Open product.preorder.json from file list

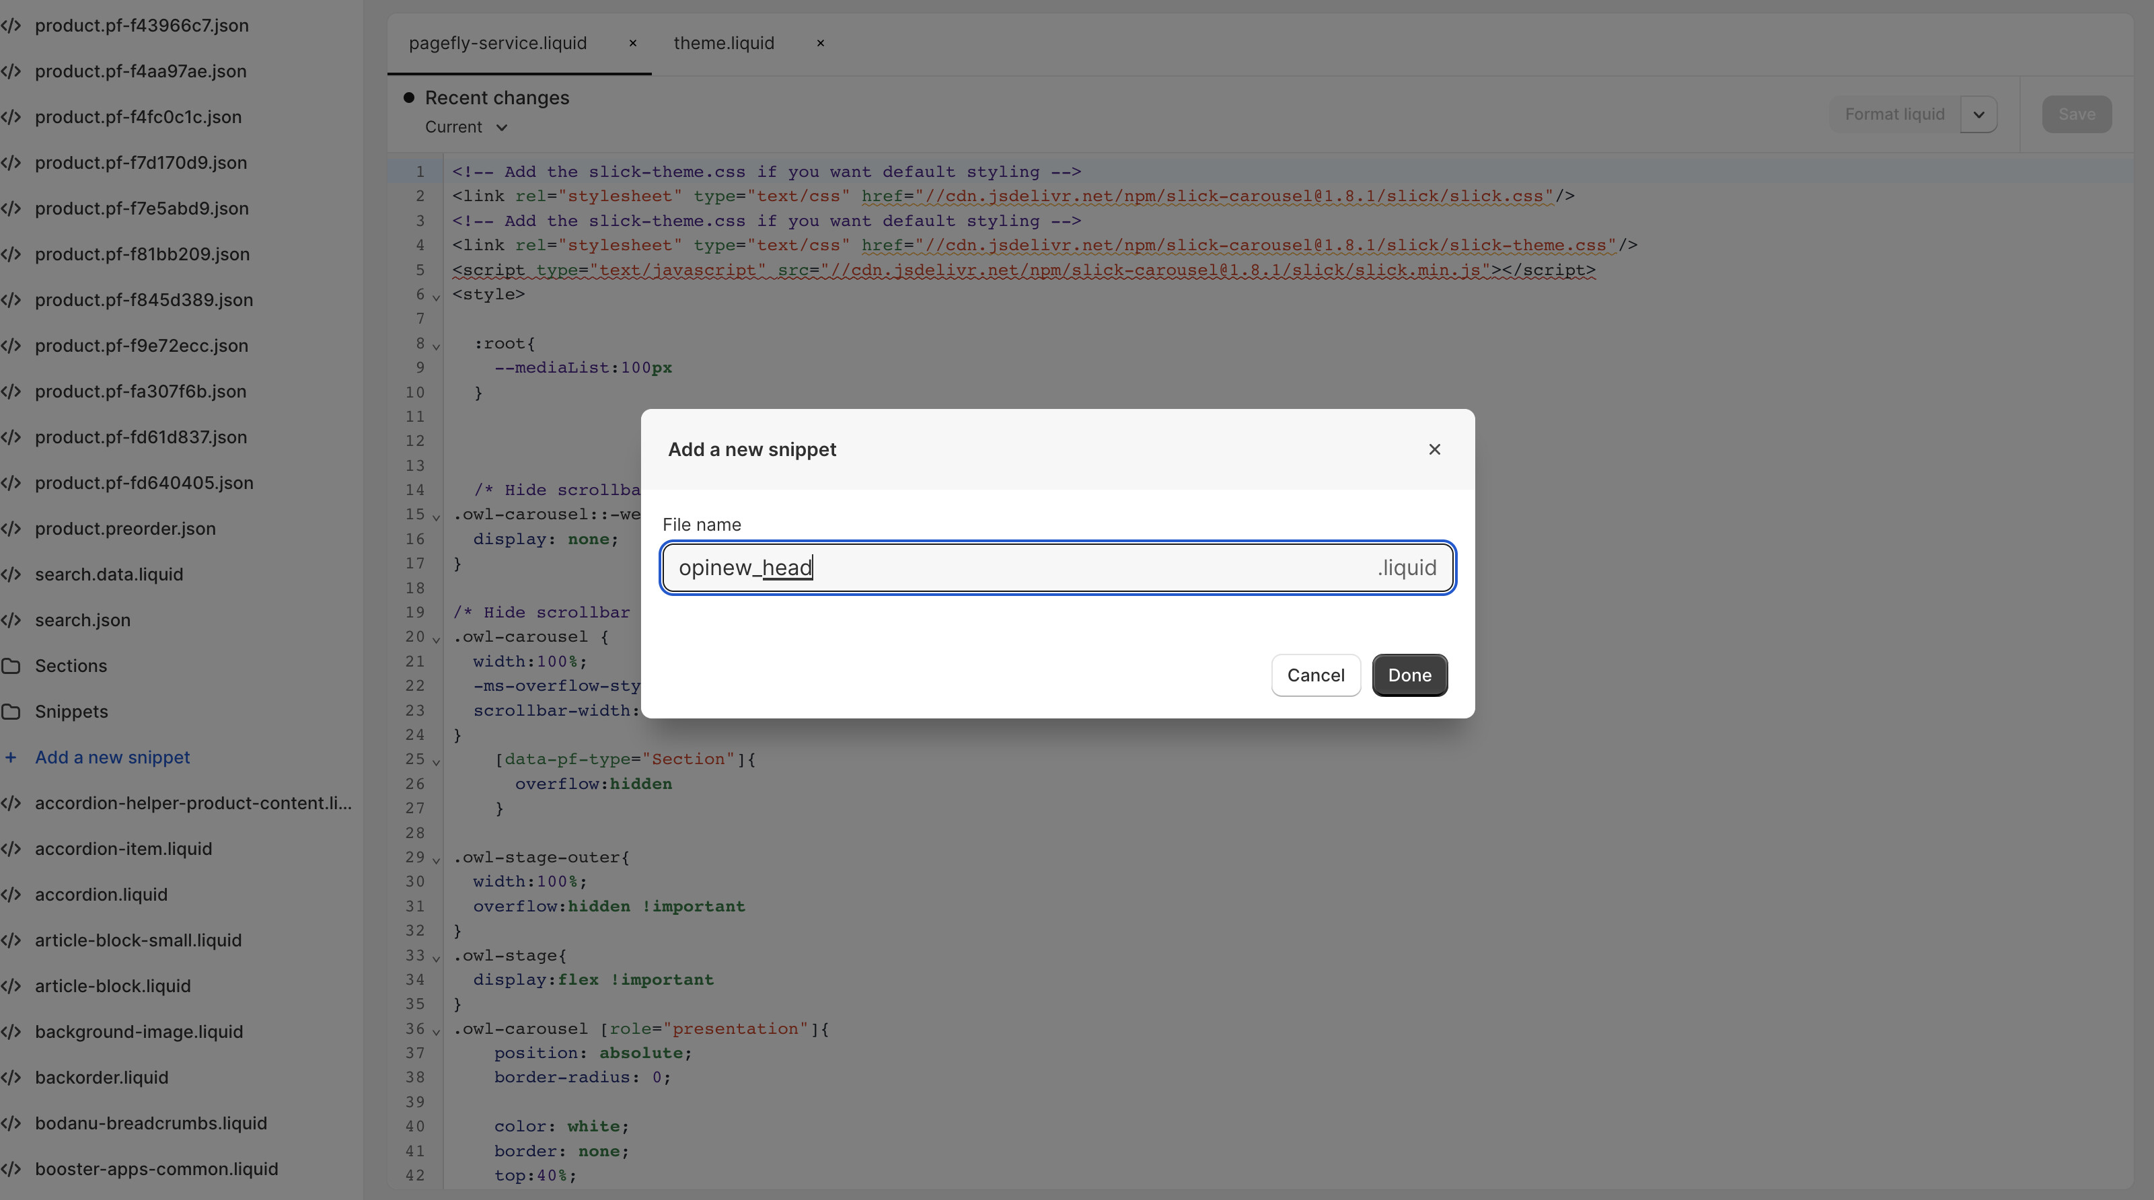coord(125,529)
